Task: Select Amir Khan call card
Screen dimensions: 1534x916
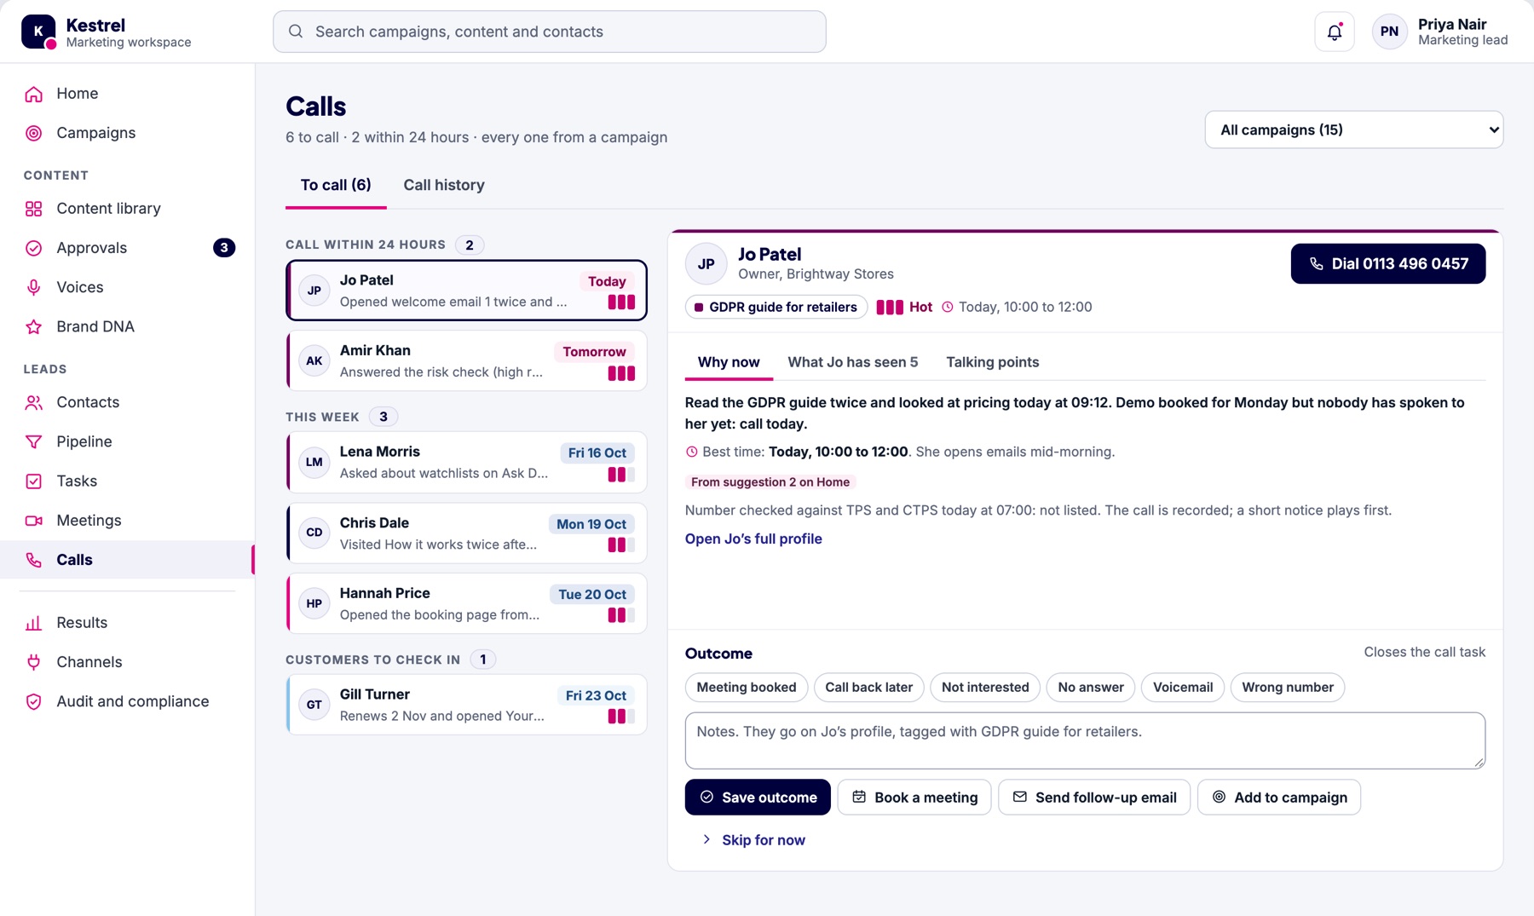Action: (466, 361)
